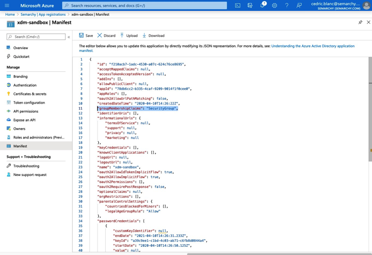The width and height of the screenshot is (372, 255).
Task: Open directory and subscription filter
Action: coord(250,5)
